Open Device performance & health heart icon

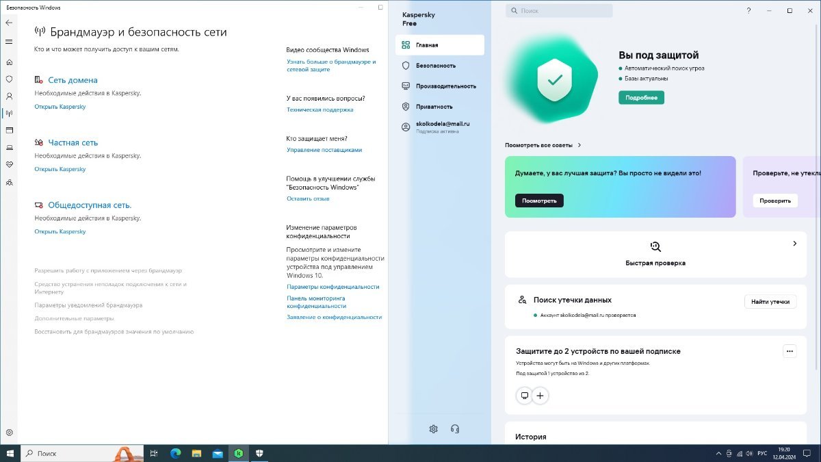[9, 164]
